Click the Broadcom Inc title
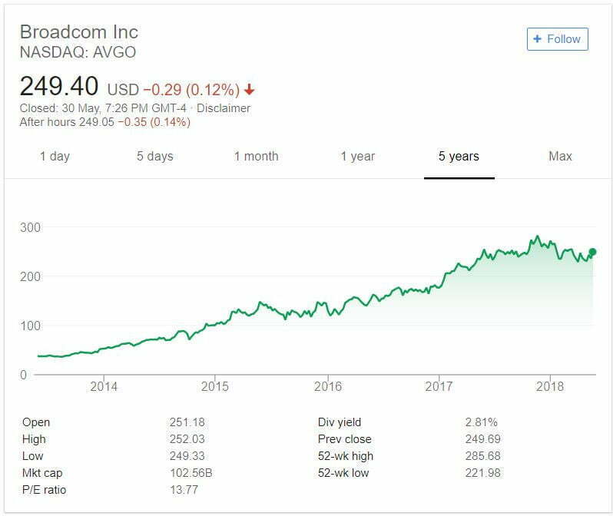Image resolution: width=613 pixels, height=516 pixels. pos(79,32)
